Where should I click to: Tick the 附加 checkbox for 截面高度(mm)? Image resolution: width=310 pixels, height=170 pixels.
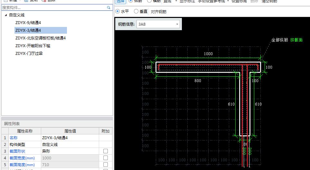pos(106,165)
